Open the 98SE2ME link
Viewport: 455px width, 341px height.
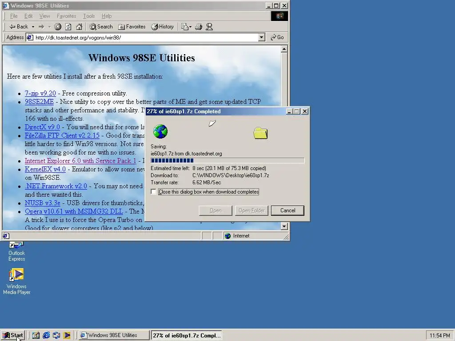[x=39, y=102]
